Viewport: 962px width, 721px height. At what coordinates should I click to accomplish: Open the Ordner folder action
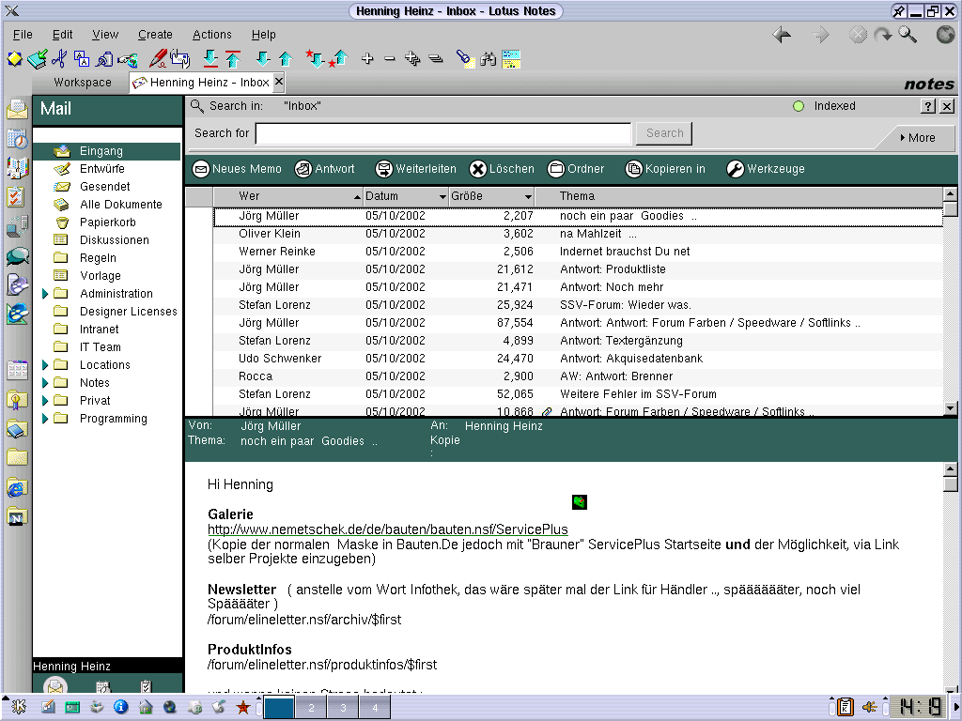(576, 169)
